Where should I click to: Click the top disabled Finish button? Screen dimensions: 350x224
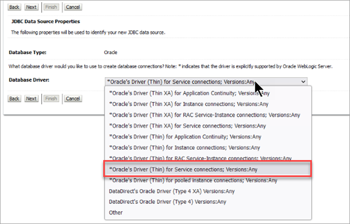click(x=51, y=7)
